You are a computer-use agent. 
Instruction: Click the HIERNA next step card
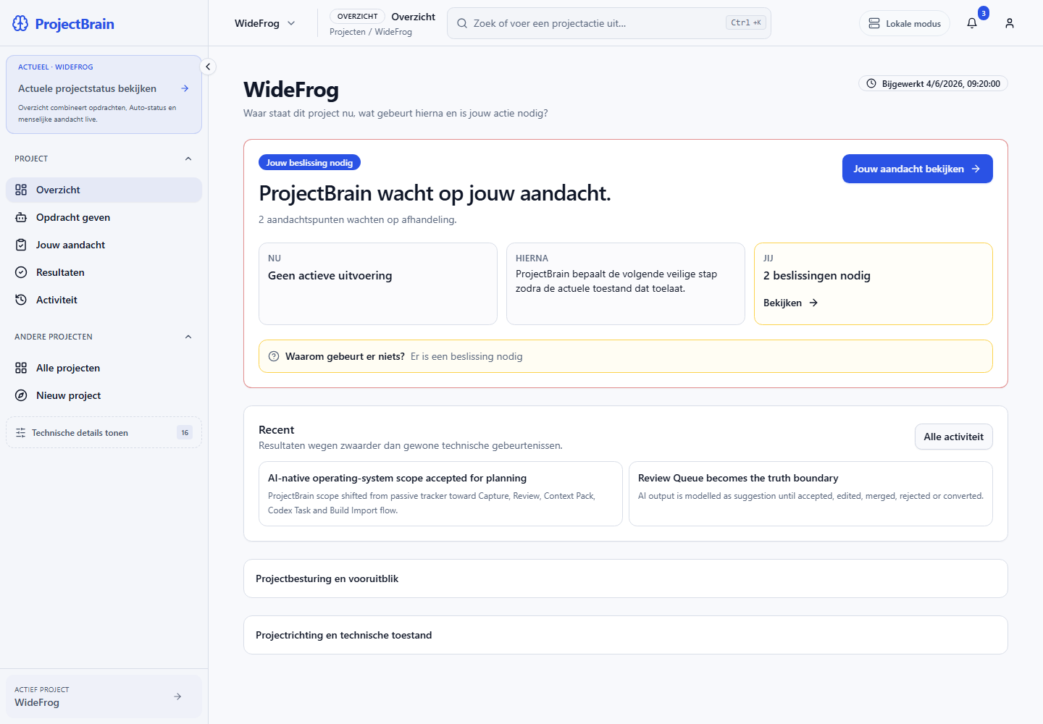click(626, 284)
